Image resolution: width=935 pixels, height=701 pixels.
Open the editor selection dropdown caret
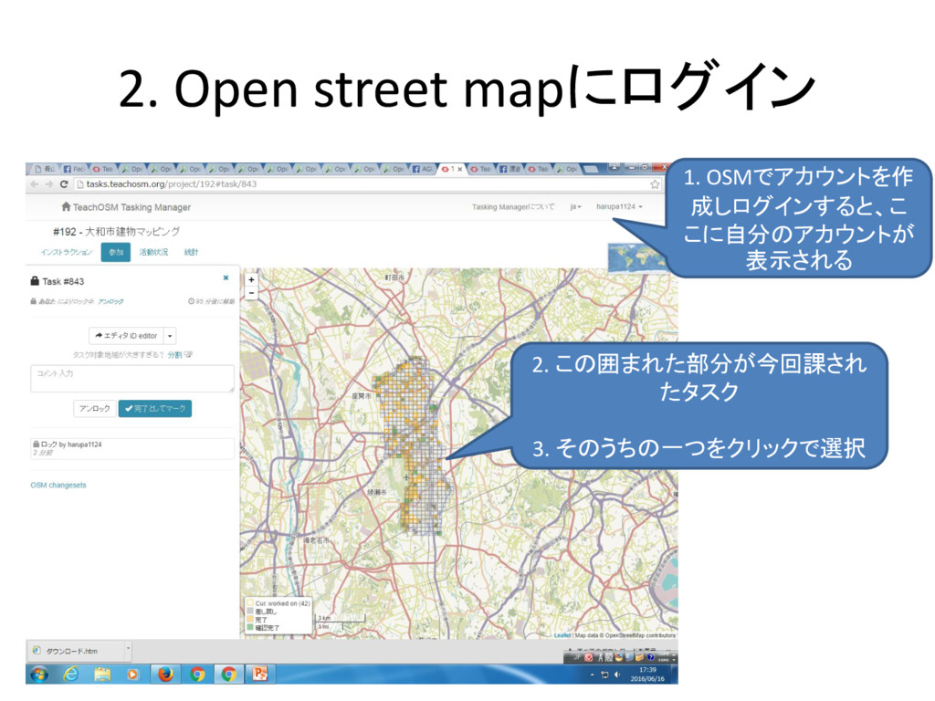click(x=170, y=336)
